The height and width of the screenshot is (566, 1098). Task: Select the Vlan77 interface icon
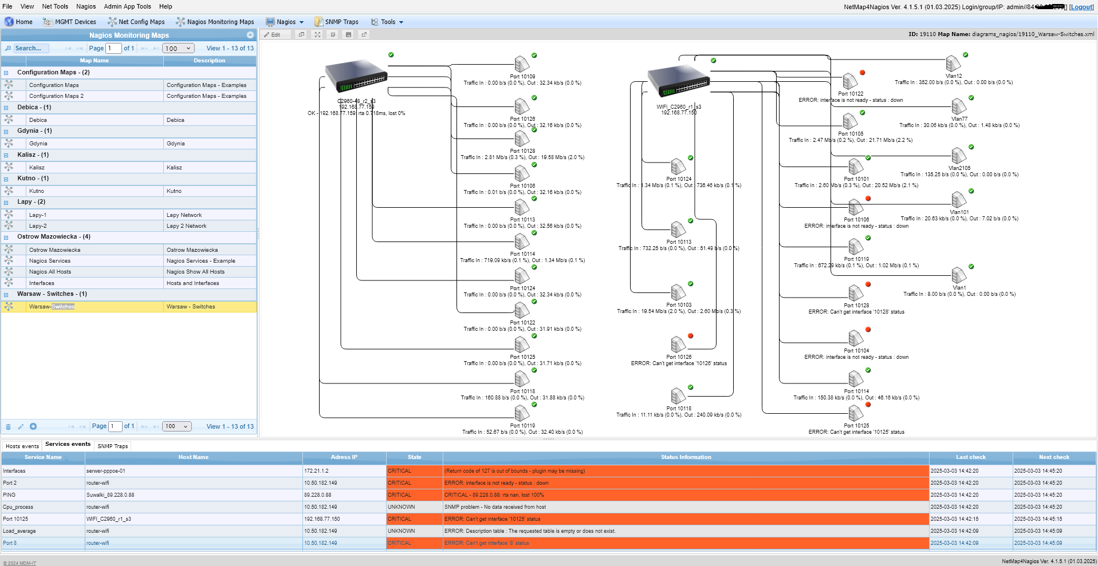(958, 106)
